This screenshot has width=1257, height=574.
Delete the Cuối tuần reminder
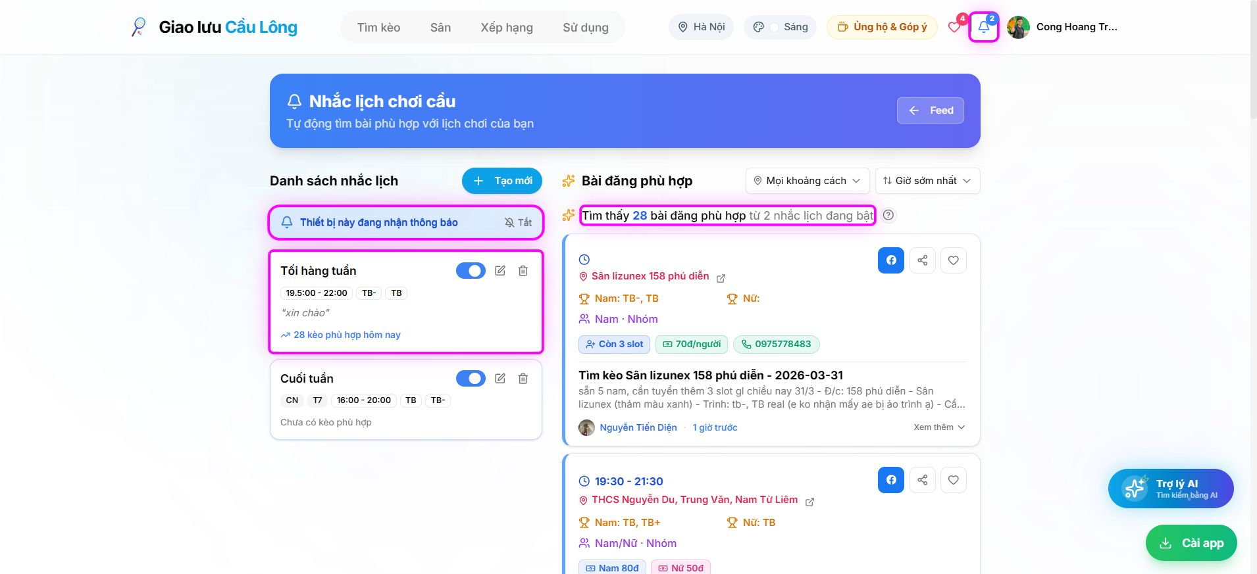pyautogui.click(x=523, y=379)
